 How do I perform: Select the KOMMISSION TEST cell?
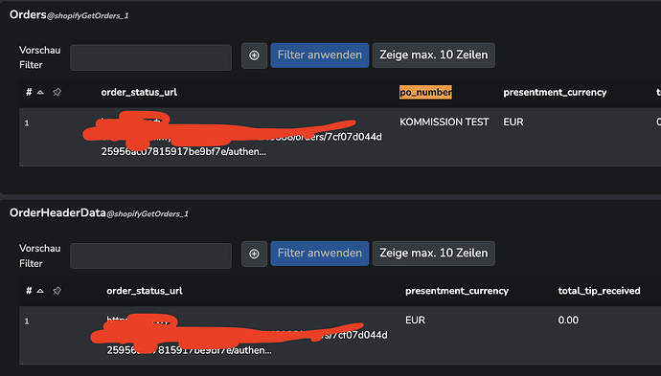click(444, 122)
